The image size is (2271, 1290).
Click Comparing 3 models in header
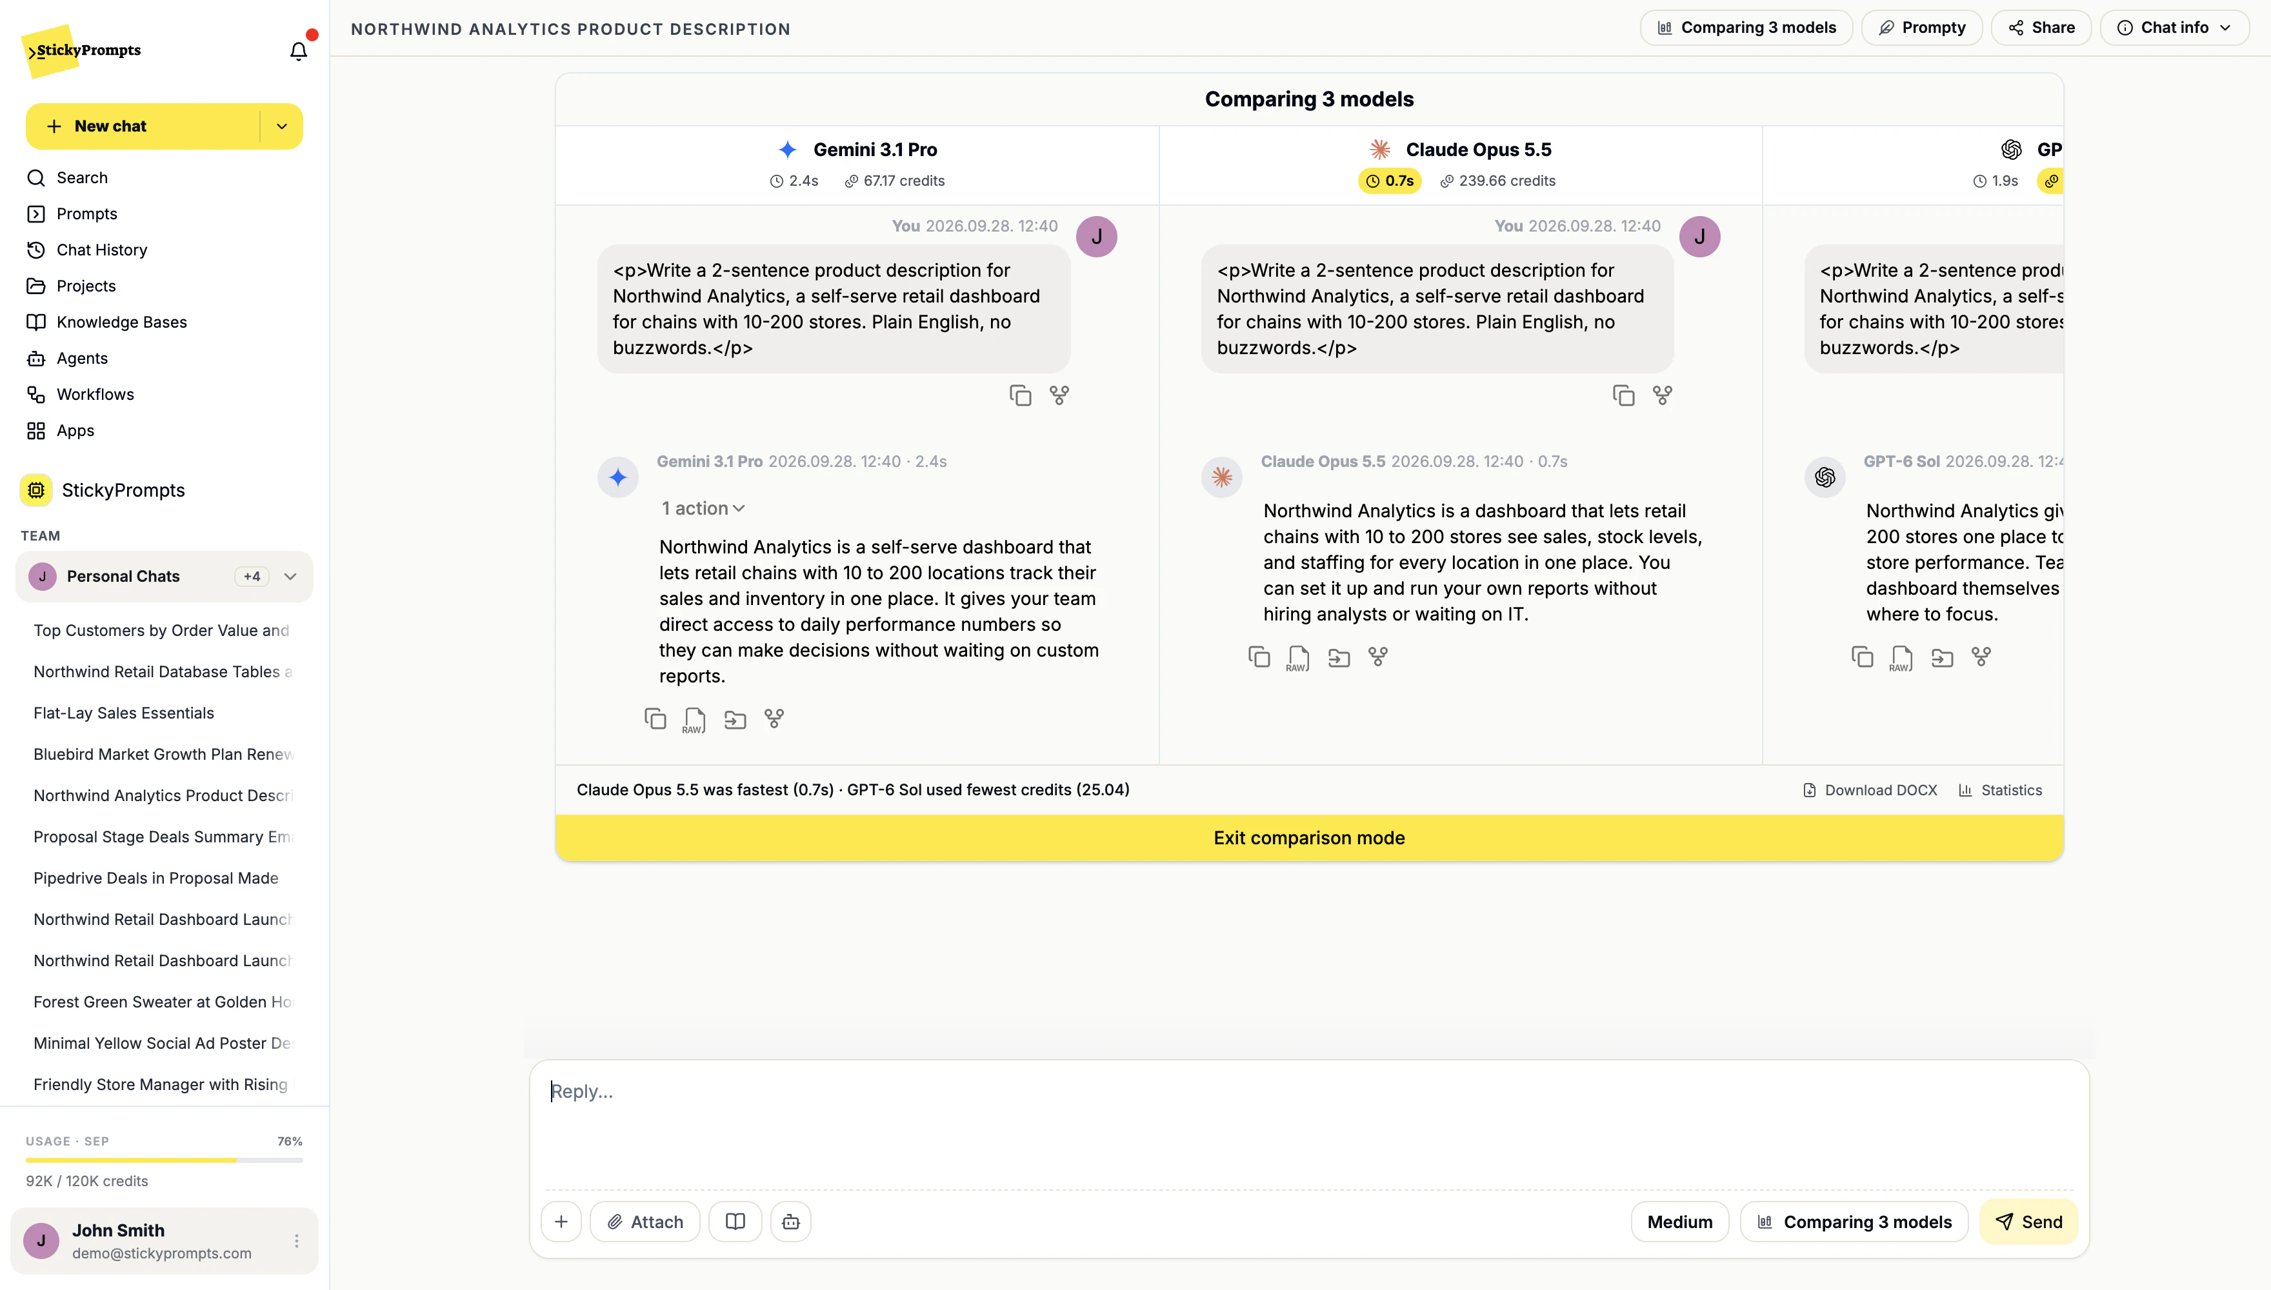1746,28
